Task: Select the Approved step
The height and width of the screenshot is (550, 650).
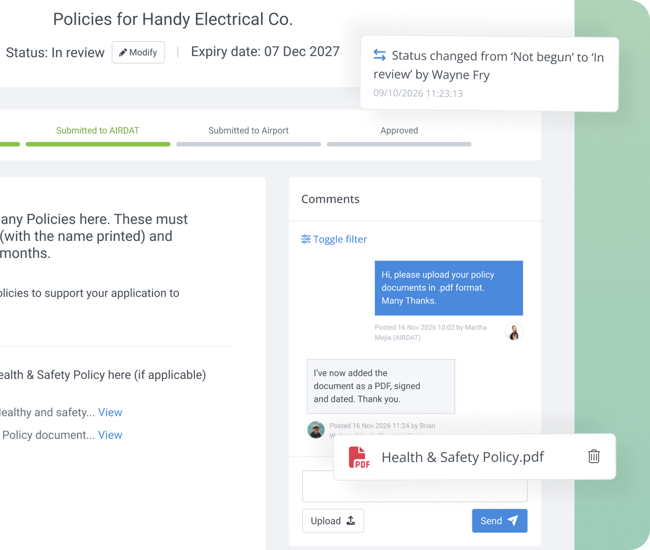Action: coord(399,130)
